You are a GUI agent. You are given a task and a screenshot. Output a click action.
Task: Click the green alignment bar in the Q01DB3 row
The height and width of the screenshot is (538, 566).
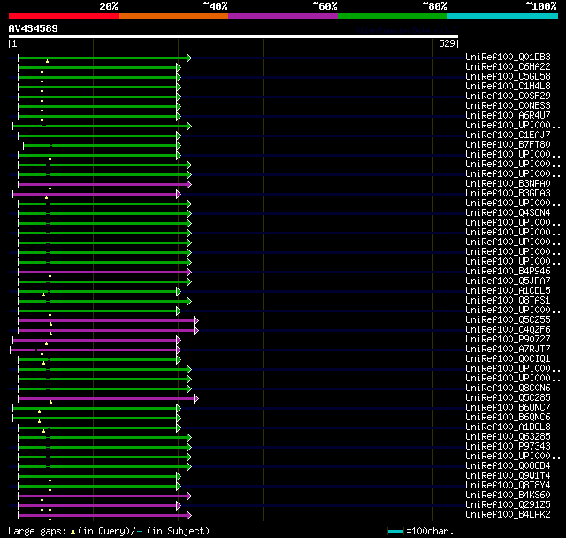(x=103, y=58)
